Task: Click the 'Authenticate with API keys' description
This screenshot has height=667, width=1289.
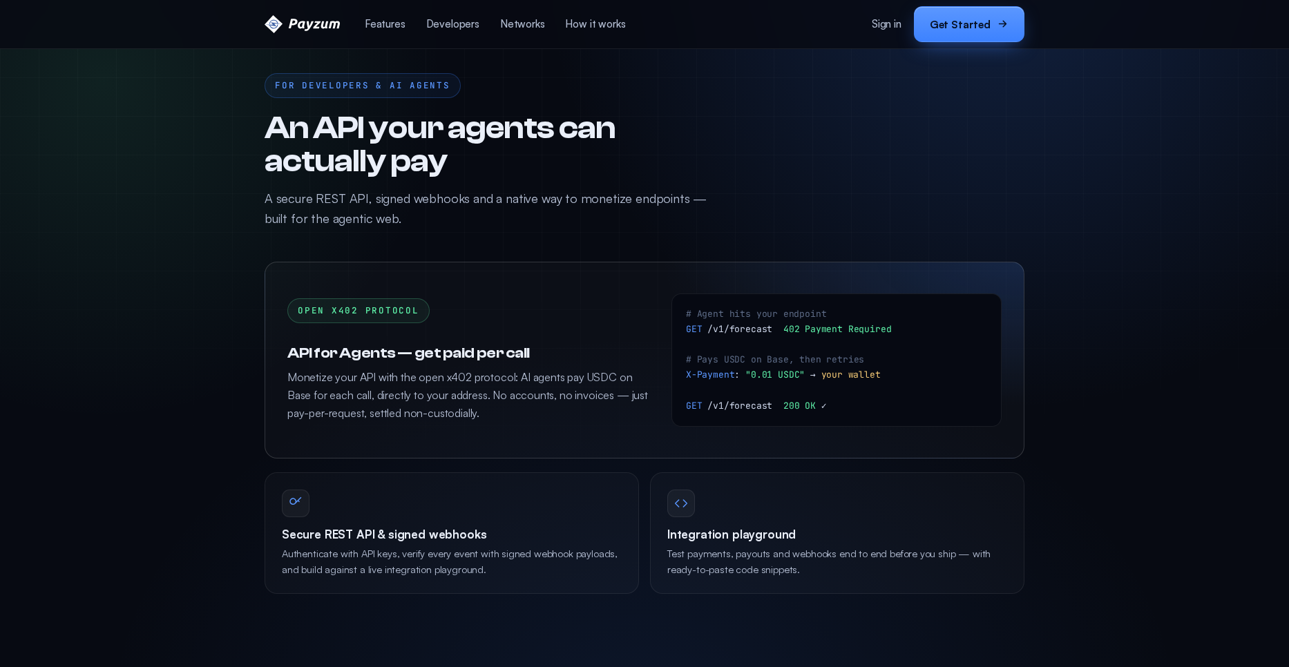Action: [450, 562]
